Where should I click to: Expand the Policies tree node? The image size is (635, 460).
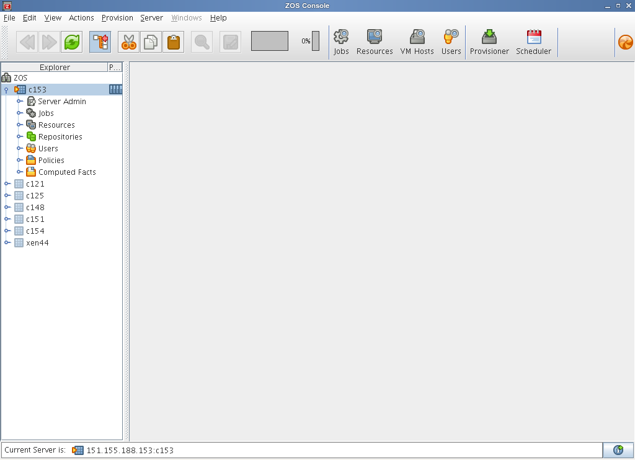coord(19,160)
